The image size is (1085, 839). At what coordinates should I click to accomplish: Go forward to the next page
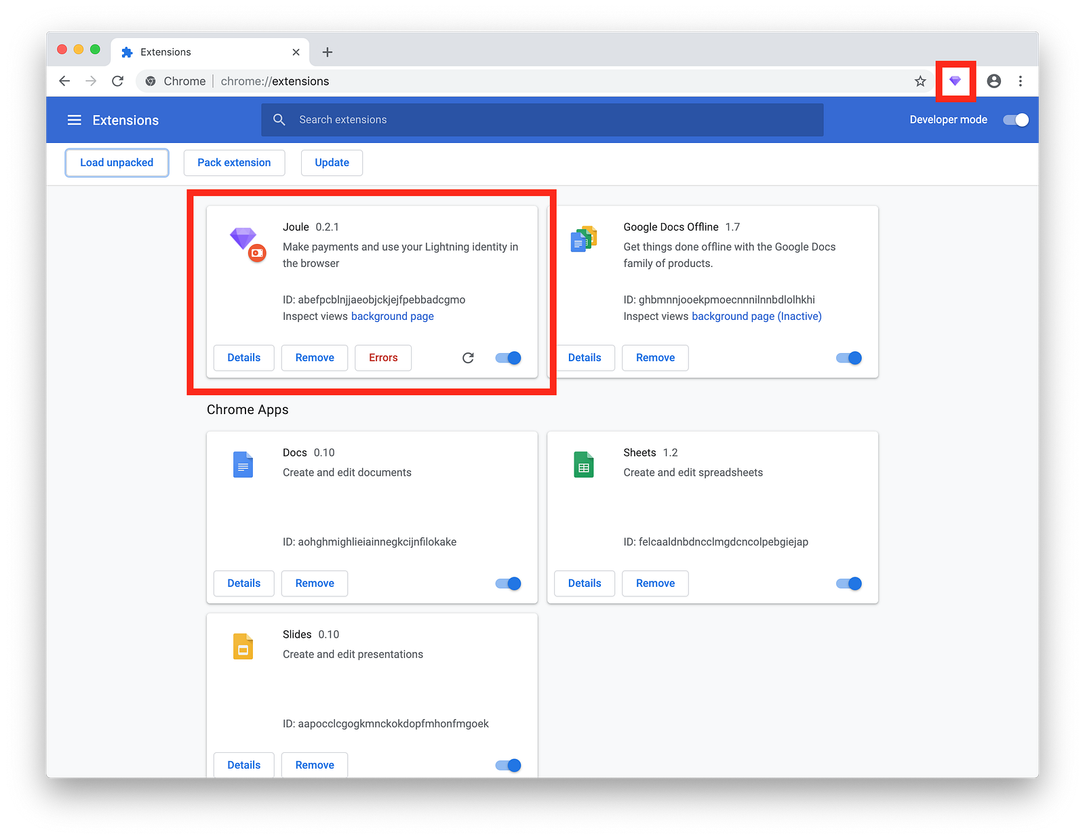click(x=91, y=81)
